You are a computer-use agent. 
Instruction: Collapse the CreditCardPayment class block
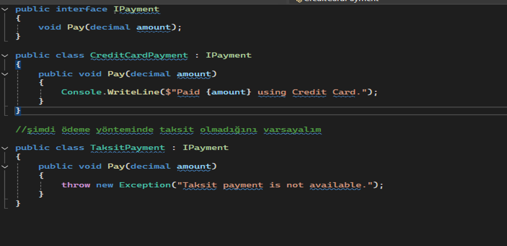(x=4, y=55)
